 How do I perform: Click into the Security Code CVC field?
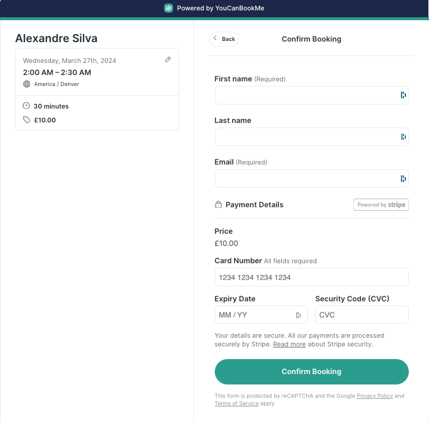click(x=361, y=315)
